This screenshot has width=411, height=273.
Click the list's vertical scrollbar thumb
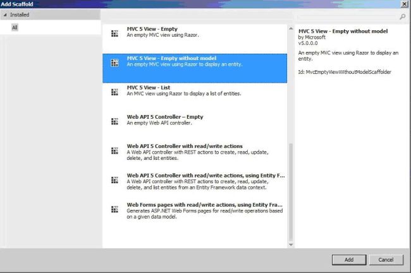pyautogui.click(x=291, y=192)
